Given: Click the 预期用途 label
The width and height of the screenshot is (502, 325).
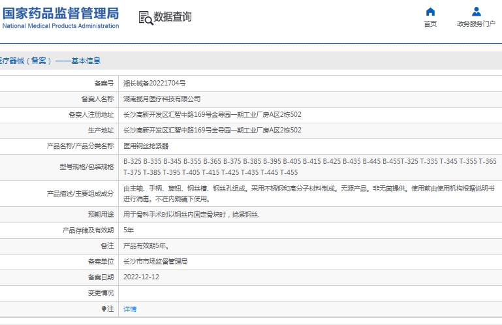Looking at the screenshot, I should 101,215.
